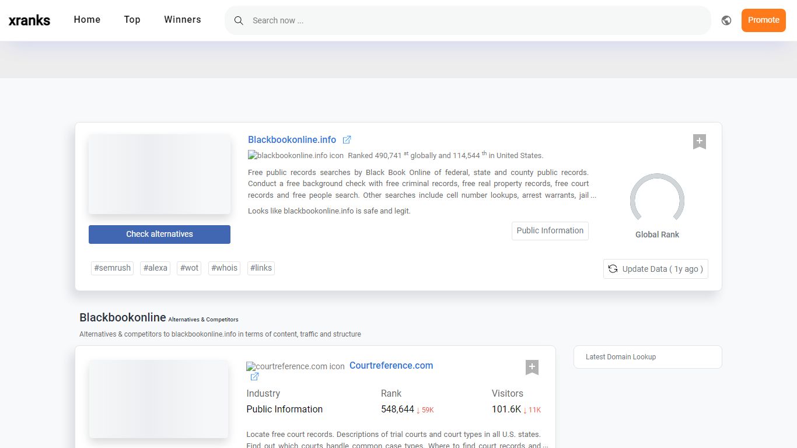Screen dimensions: 797x448
Task: Click external link icon beside Blackbookonline.info
Action: click(x=347, y=140)
